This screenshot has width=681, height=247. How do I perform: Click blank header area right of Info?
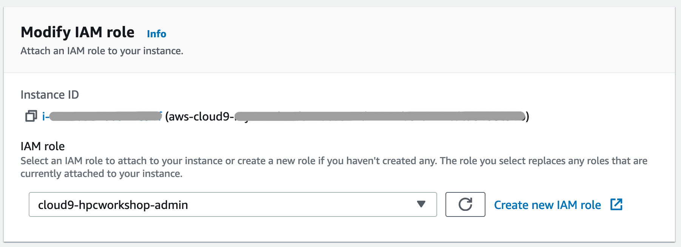[415, 34]
